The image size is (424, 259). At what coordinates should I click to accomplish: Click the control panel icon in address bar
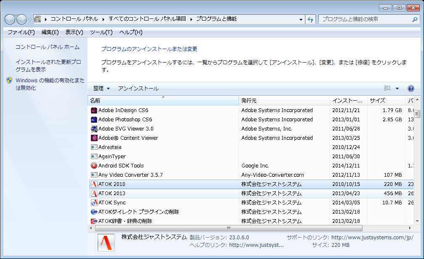click(x=38, y=19)
